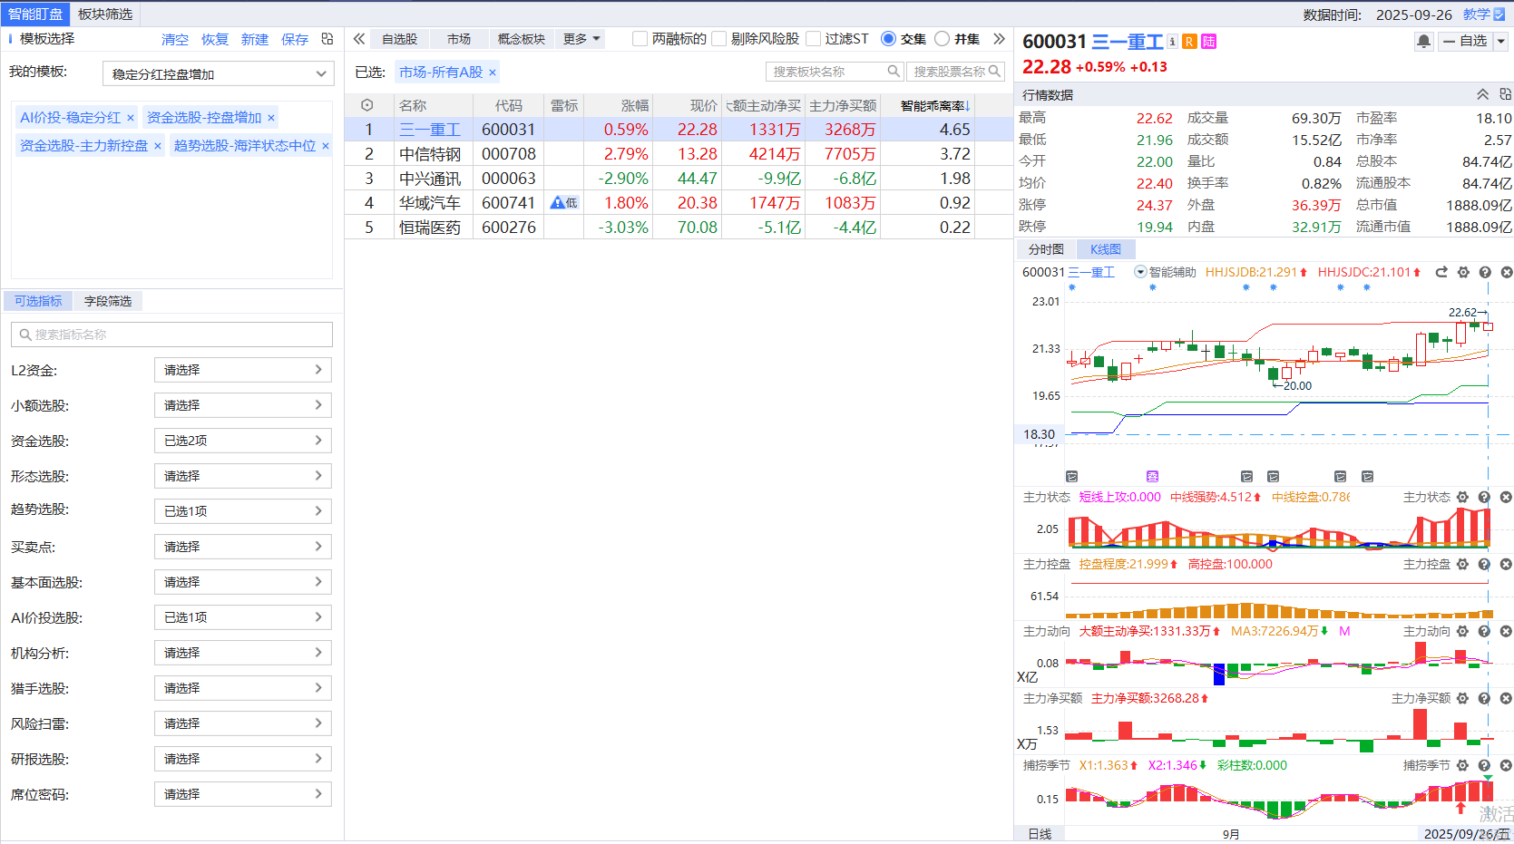Image resolution: width=1514 pixels, height=844 pixels.
Task: Click the 清空 link
Action: click(175, 40)
